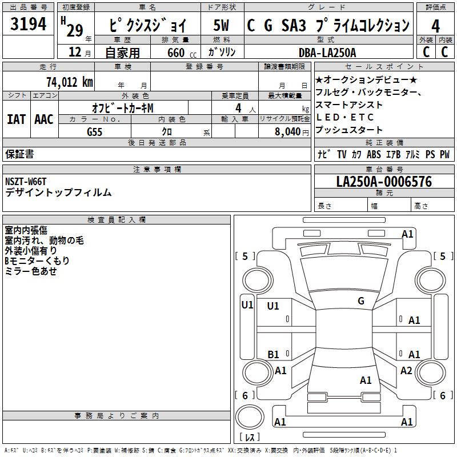Click the 検査員記入欄 header
Viewport: 457px width, 457px height.
point(117,220)
